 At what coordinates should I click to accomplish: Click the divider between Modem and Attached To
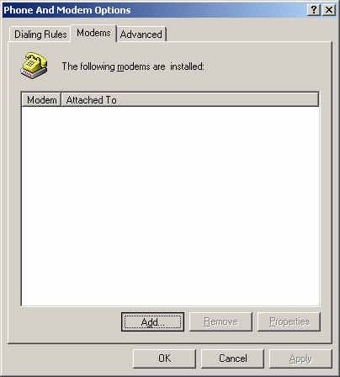point(61,100)
